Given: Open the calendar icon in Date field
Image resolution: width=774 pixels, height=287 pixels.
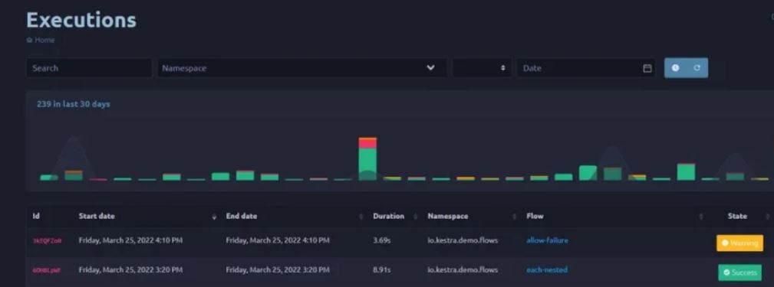Looking at the screenshot, I should click(x=647, y=68).
